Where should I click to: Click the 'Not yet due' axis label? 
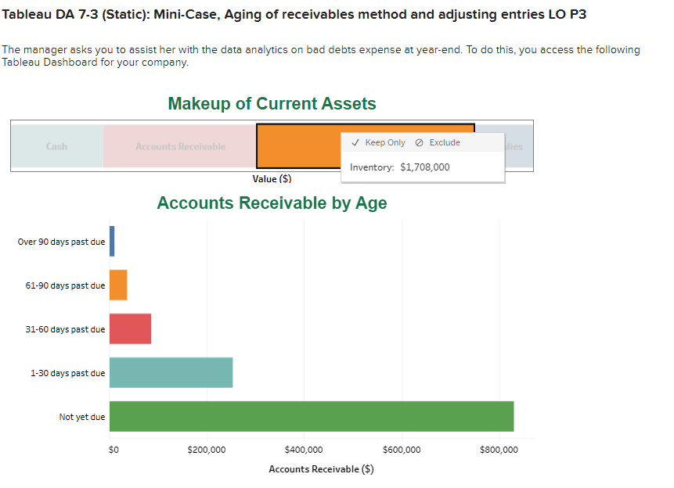[x=82, y=417]
